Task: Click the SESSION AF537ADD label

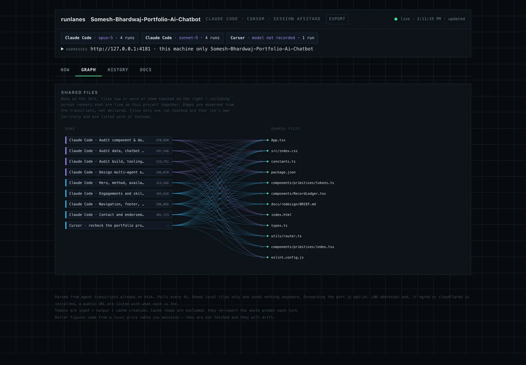Action: click(297, 19)
